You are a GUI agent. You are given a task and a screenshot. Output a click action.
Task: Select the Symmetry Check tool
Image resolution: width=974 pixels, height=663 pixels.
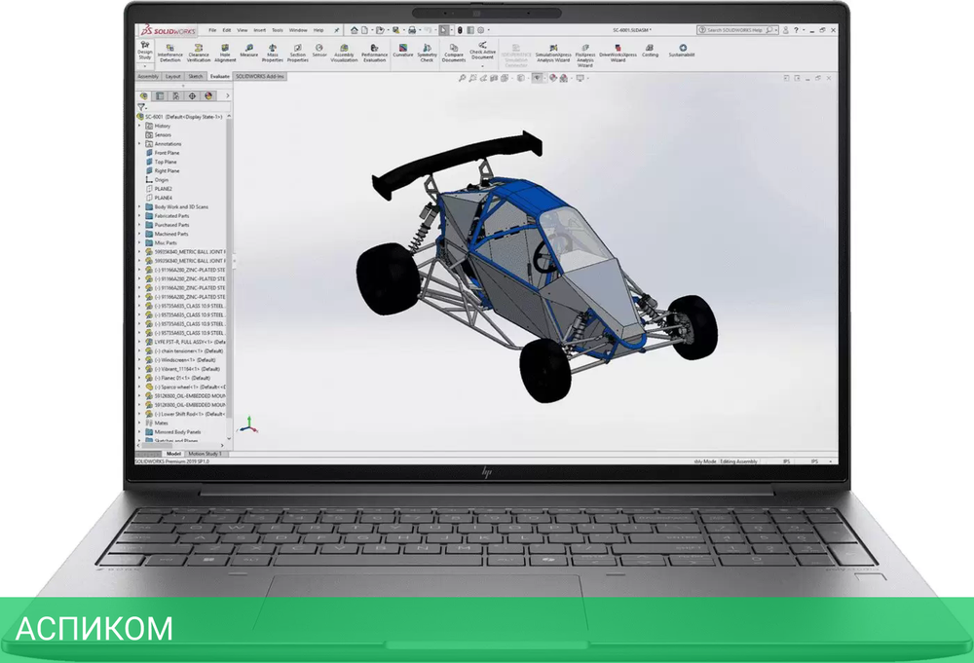pyautogui.click(x=427, y=54)
